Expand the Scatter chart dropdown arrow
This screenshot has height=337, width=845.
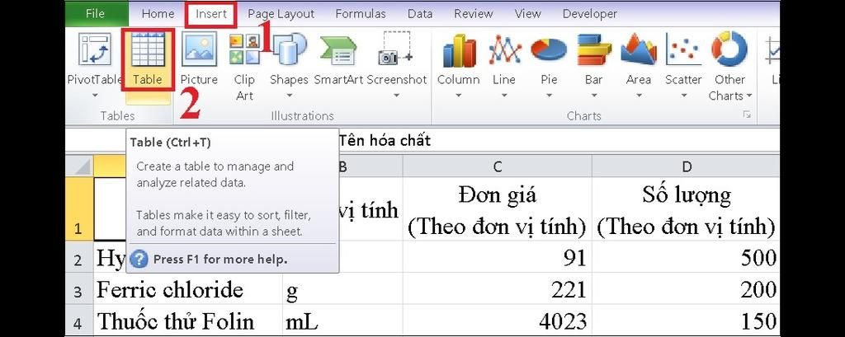coord(682,96)
